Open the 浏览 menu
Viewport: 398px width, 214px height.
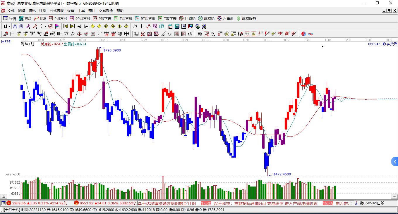point(22,11)
